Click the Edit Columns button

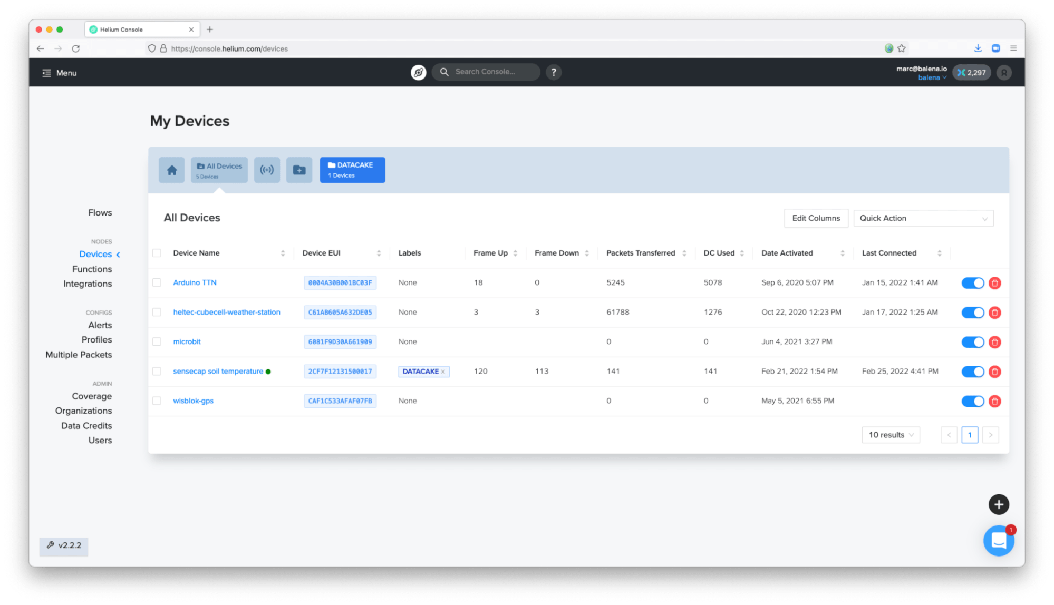[x=816, y=218]
